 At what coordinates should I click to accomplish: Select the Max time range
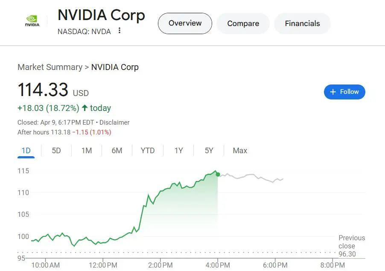click(x=240, y=151)
